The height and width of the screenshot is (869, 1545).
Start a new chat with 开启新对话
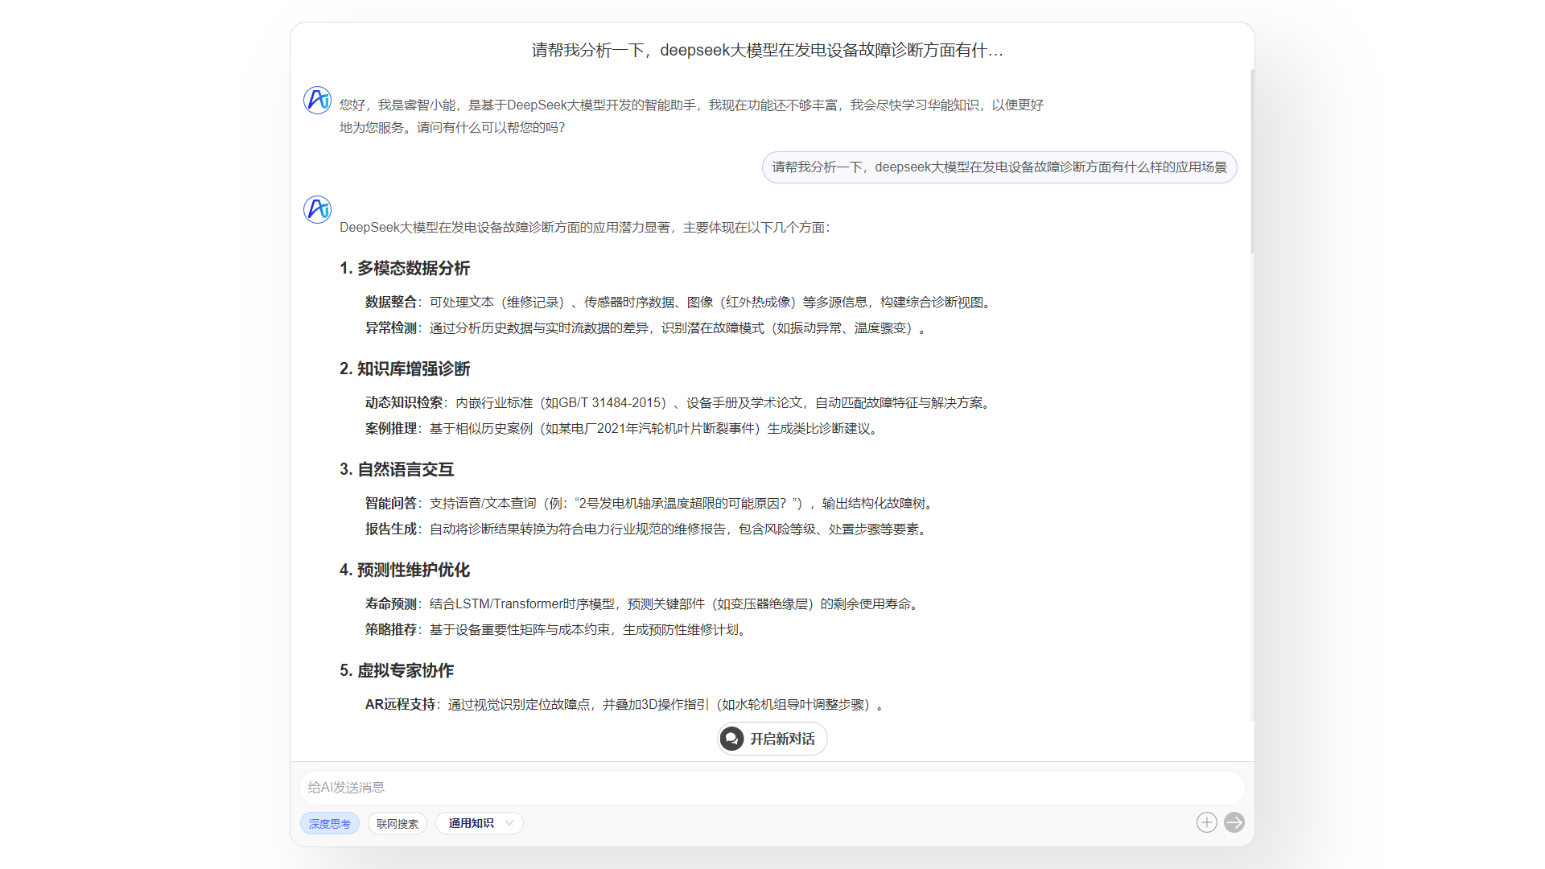(781, 739)
